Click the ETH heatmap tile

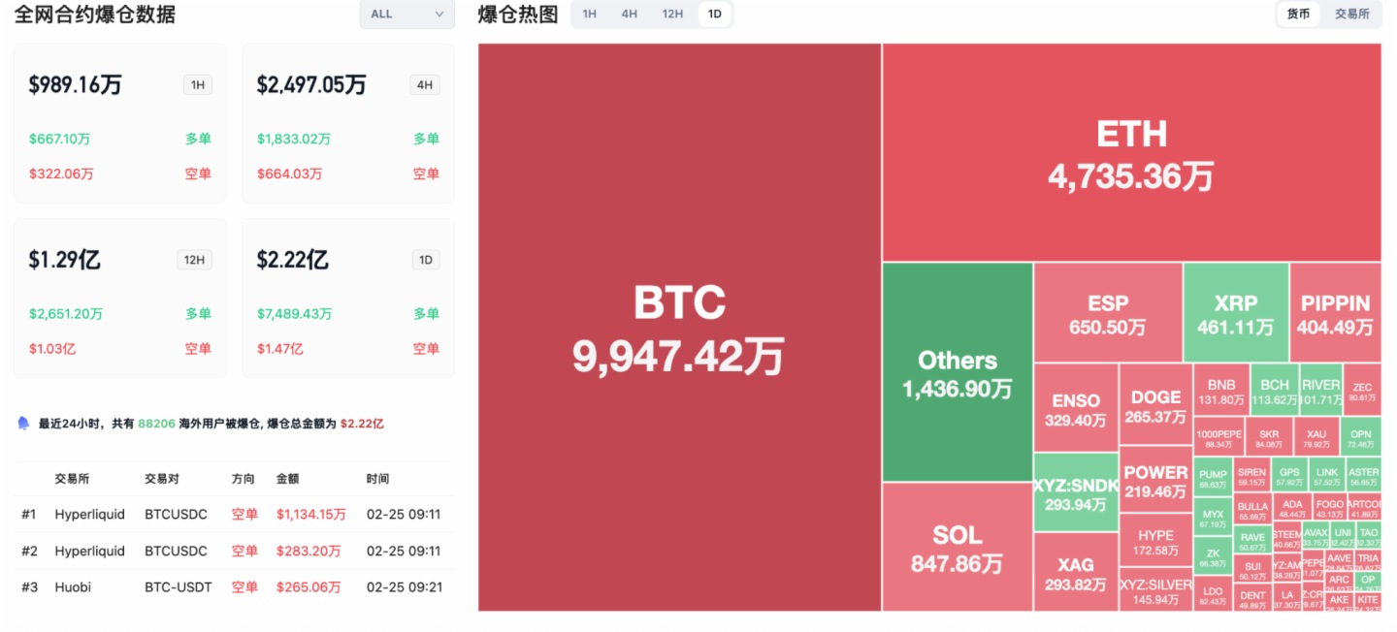point(1131,152)
